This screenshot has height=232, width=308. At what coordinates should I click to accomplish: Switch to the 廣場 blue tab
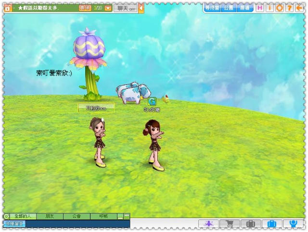tap(245, 8)
